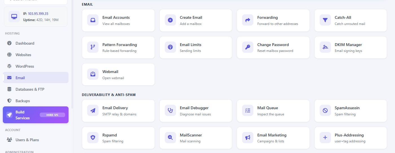Click the Pattern Forwarding branch icon

(x=93, y=47)
